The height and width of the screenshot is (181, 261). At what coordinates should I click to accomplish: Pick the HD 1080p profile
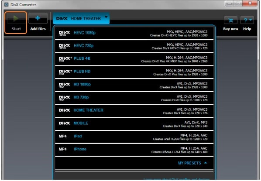[x=134, y=85]
